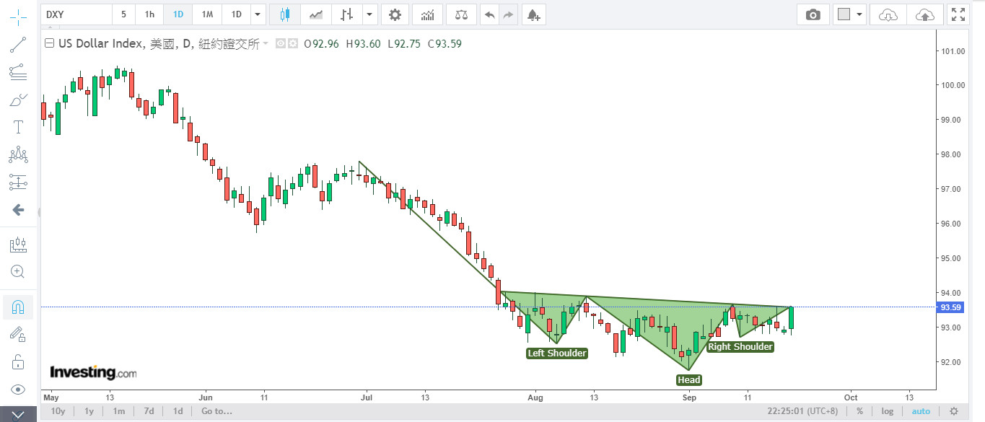
Task: Select the trend line drawing tool
Action: (x=18, y=45)
